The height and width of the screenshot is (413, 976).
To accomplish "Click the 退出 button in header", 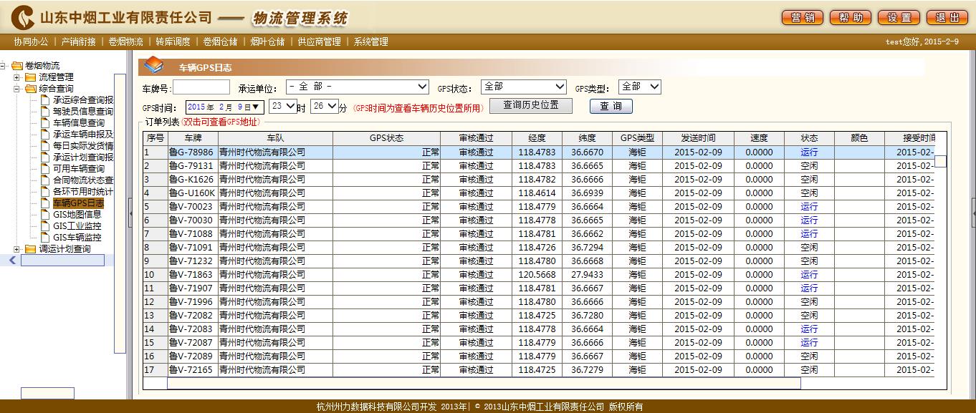I will coord(947,18).
